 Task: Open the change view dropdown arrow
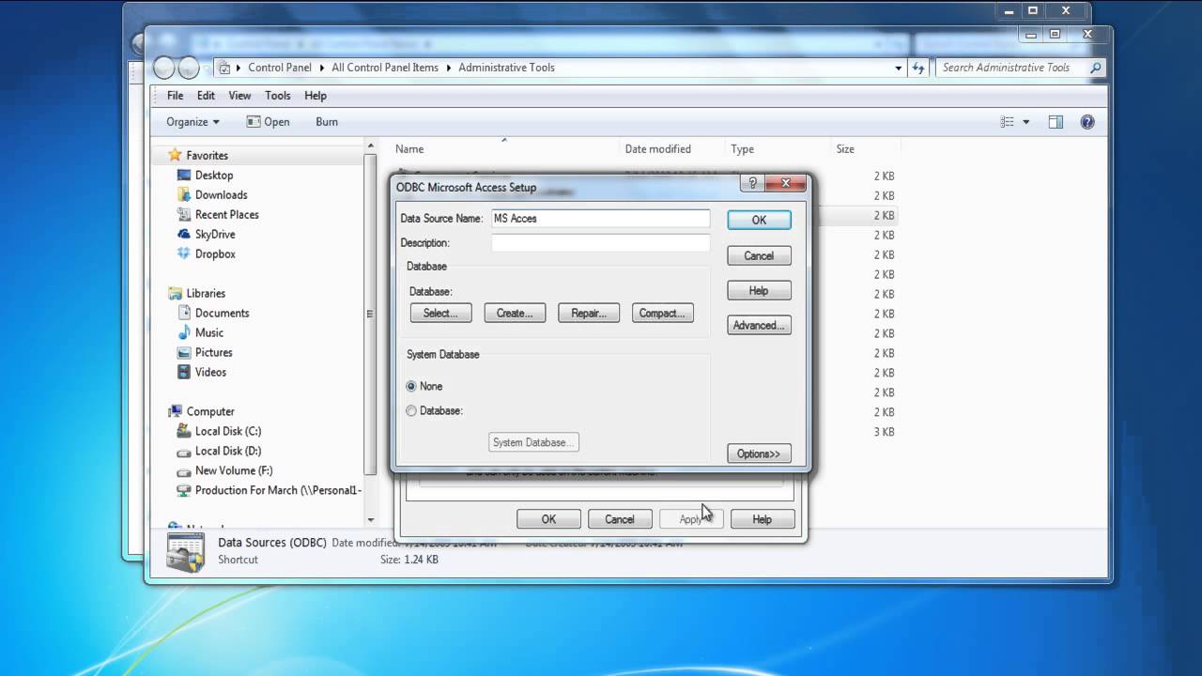[1025, 122]
